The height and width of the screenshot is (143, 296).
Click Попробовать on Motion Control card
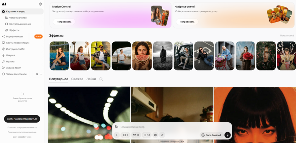tap(64, 22)
